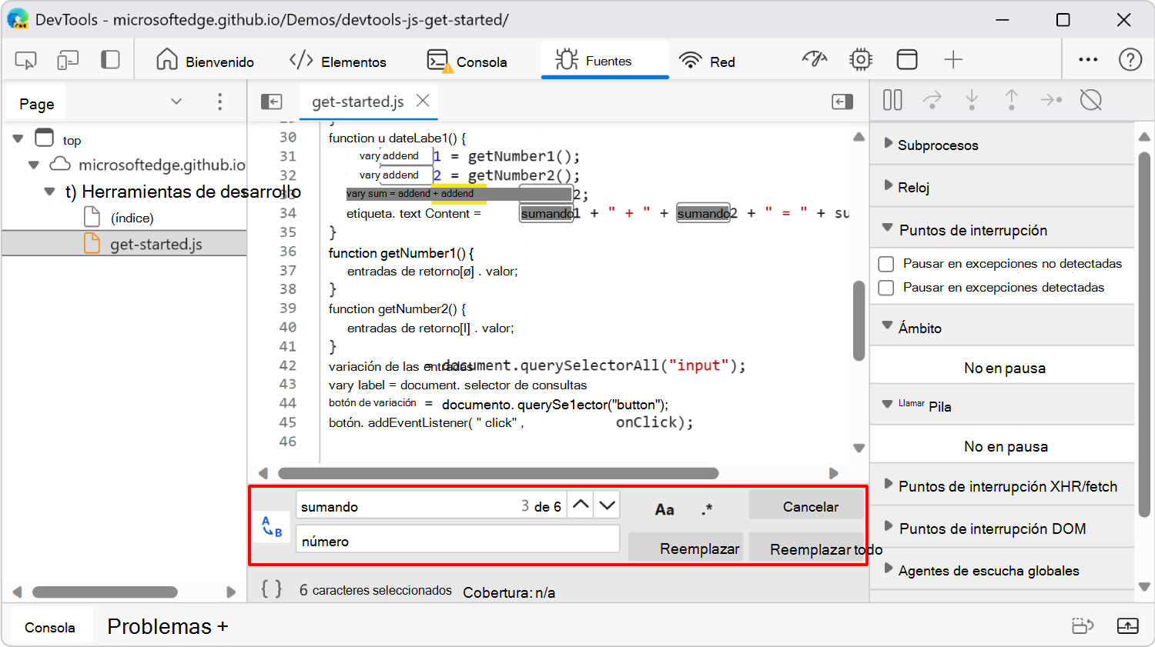Enable 'Pausar en excepciones detectadas'
Screen dimensions: 1155x647
pyautogui.click(x=887, y=287)
